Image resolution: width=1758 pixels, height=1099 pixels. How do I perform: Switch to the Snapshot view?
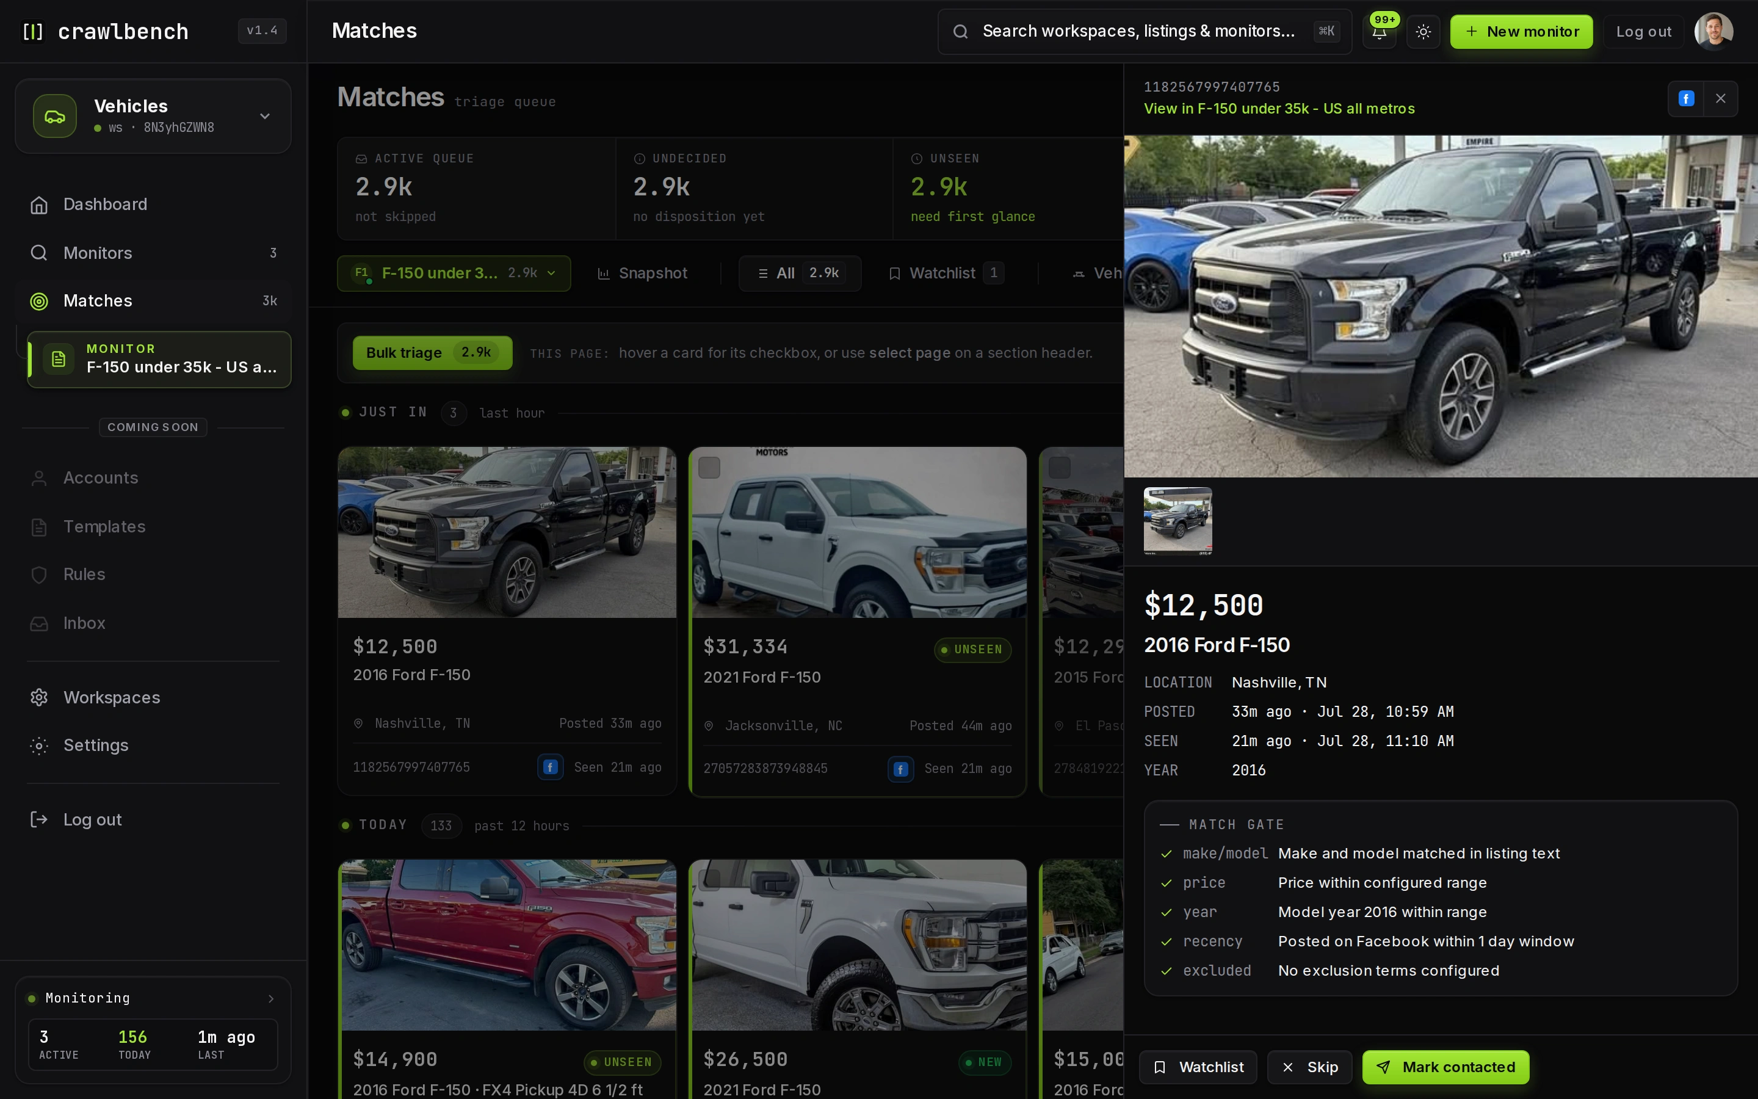[x=642, y=274]
